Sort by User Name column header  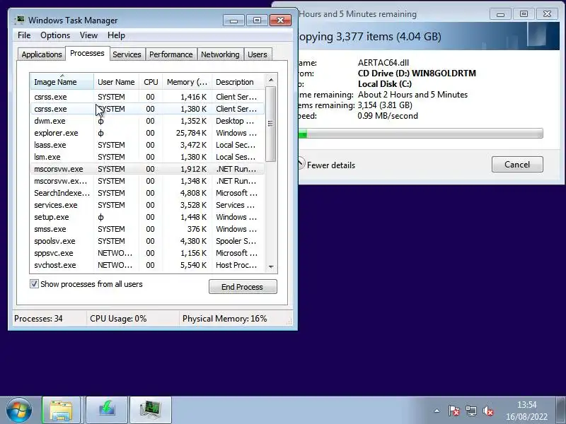coord(116,82)
